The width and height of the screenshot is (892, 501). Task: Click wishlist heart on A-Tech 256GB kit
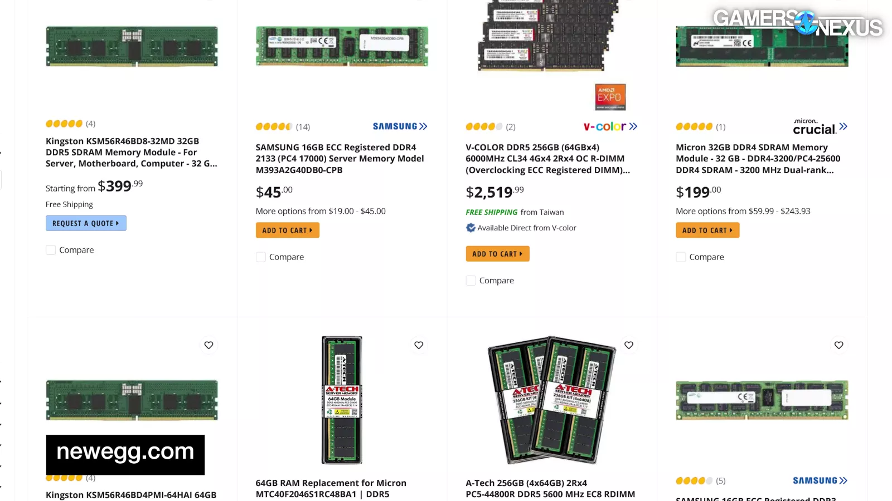[x=629, y=345]
